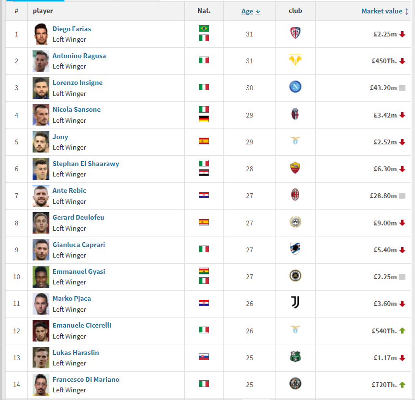Screen dimensions: 415x400
Task: Open Lorenzo Insigne's player profile
Action: pos(78,82)
